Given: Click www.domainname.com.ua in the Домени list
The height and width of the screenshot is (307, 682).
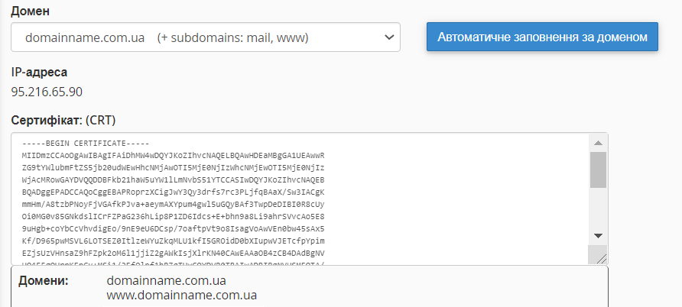Looking at the screenshot, I should (181, 295).
